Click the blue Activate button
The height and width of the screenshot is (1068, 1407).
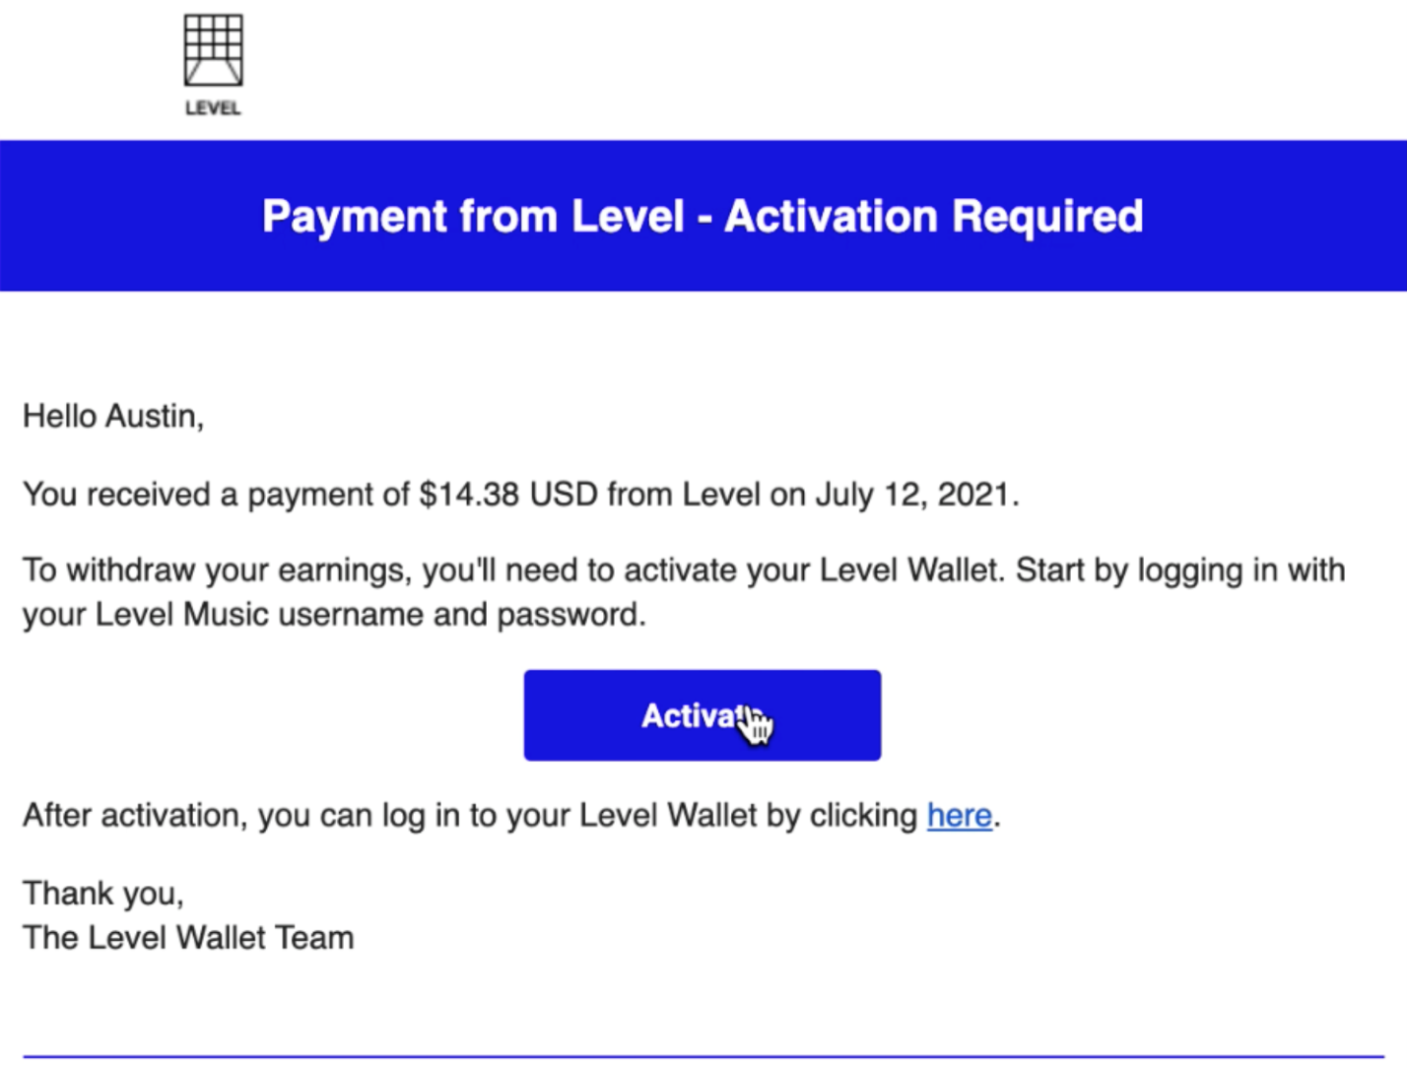point(703,715)
